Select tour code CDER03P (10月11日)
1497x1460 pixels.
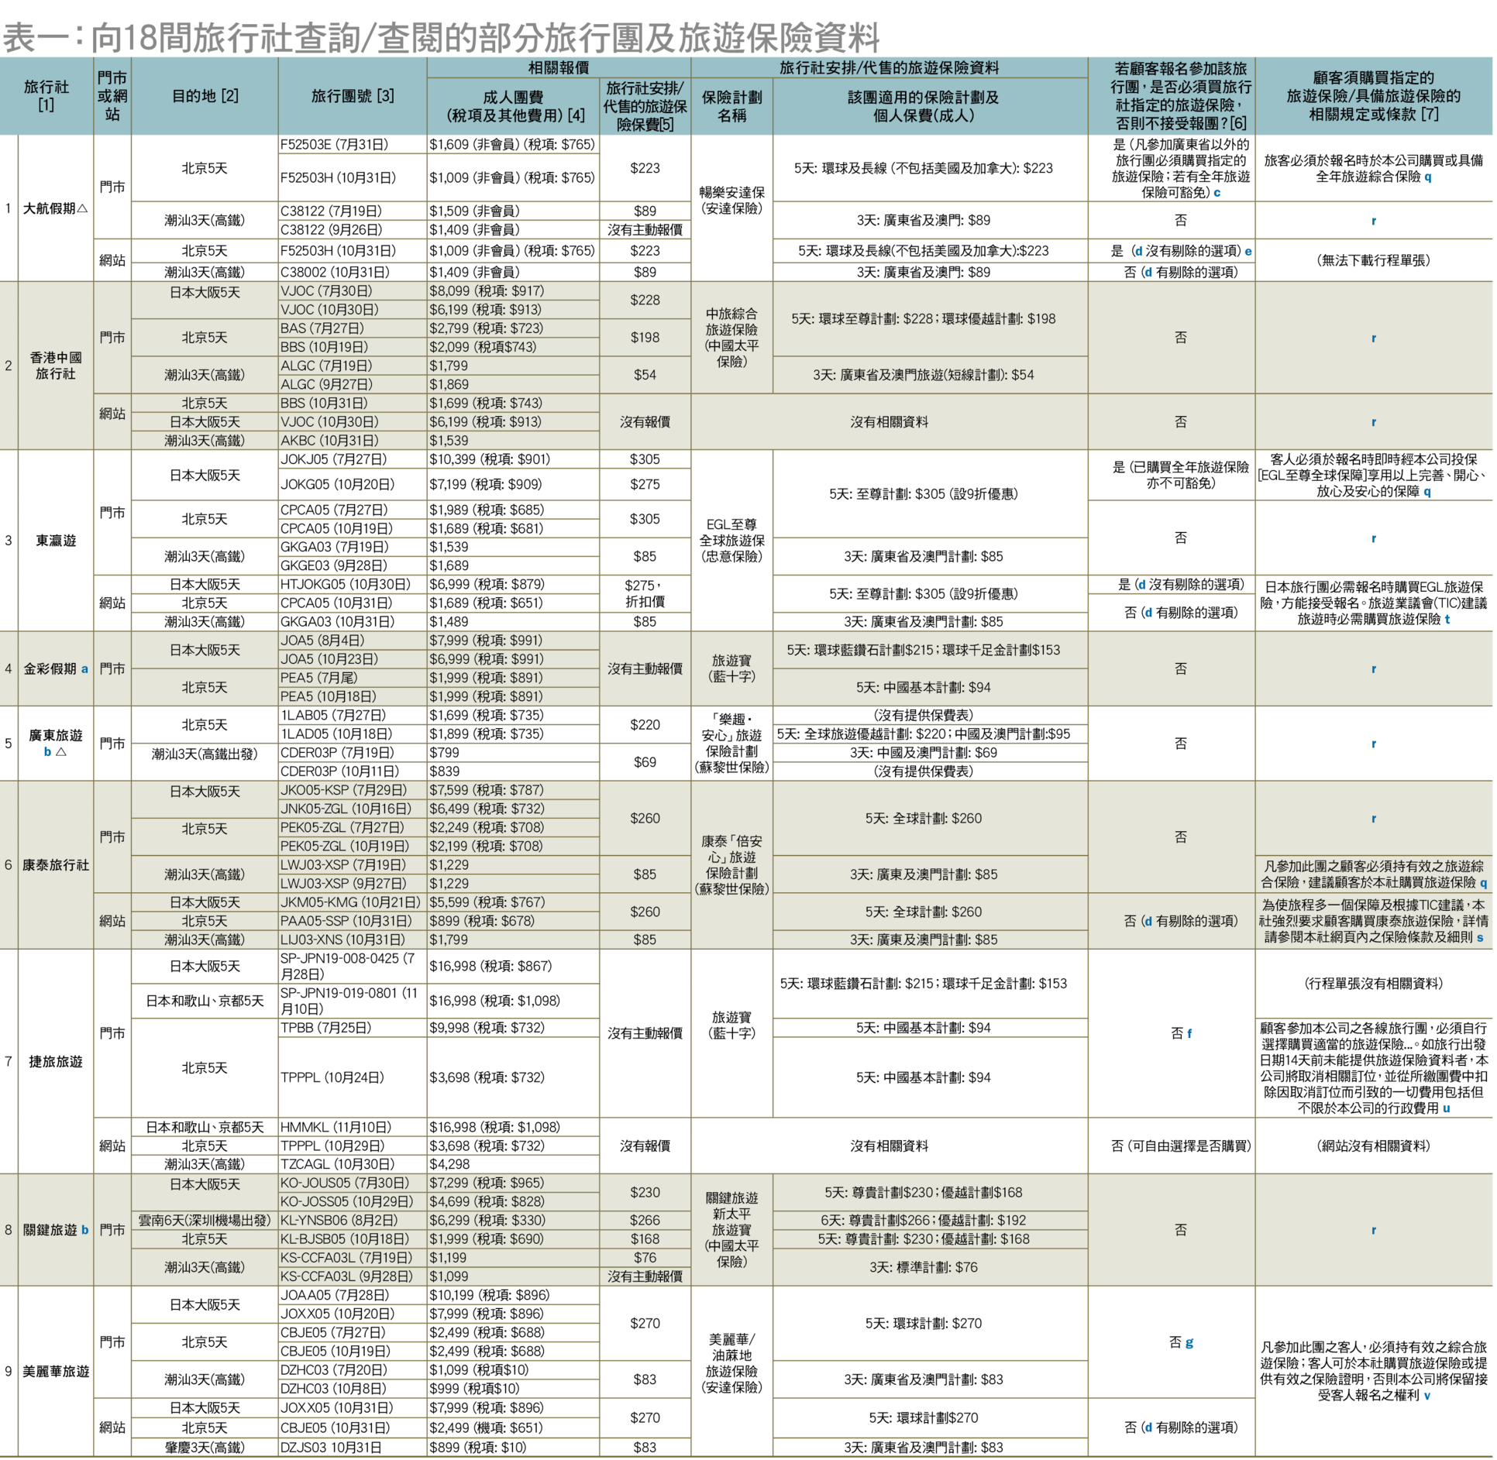pyautogui.click(x=339, y=771)
